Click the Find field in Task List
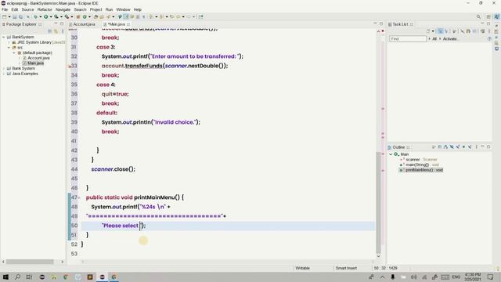This screenshot has width=501, height=282. point(408,38)
